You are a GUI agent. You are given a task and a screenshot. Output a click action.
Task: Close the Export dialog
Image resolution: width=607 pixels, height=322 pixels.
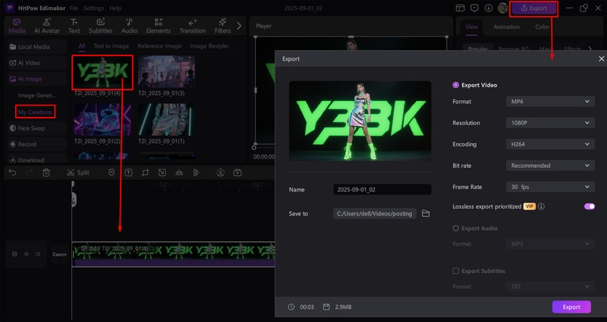coord(601,59)
